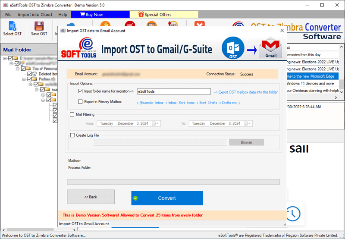345x239 pixels.
Task: Uncheck the root drive path checkbox in tree
Action: click(x=10, y=58)
